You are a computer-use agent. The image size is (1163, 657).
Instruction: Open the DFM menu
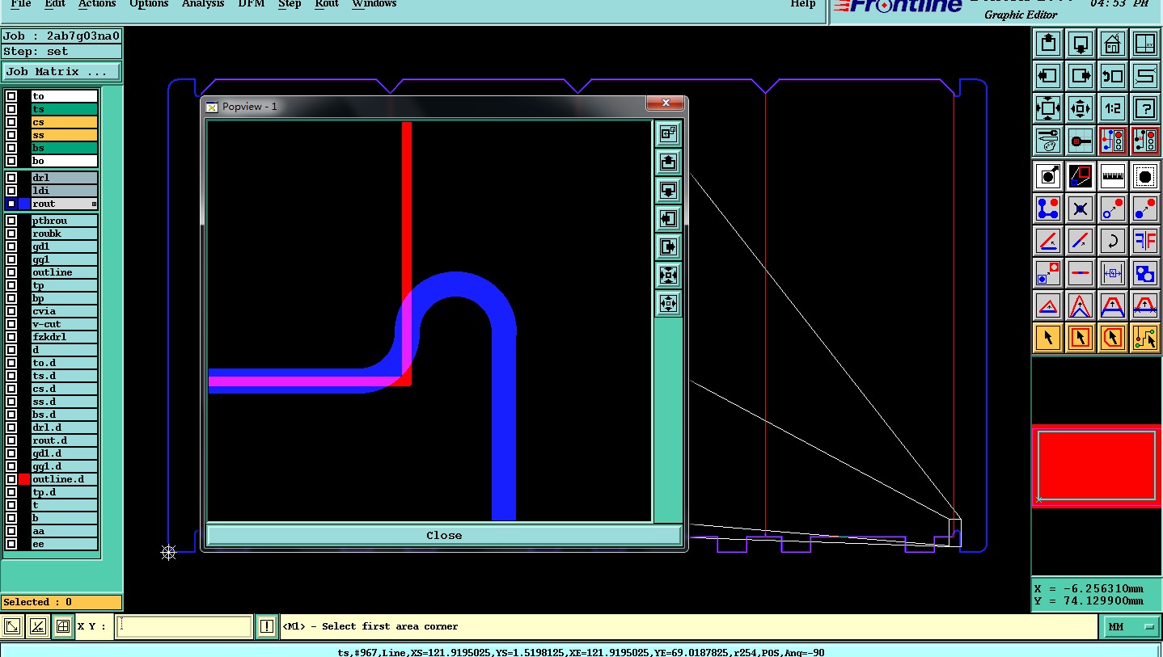point(251,4)
